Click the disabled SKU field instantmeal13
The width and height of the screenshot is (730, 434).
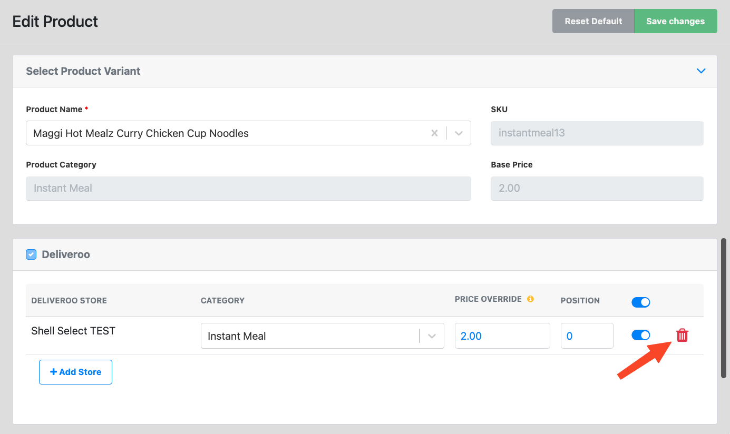coord(597,133)
